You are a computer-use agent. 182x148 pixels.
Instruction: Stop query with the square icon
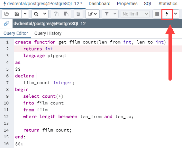click(157, 14)
